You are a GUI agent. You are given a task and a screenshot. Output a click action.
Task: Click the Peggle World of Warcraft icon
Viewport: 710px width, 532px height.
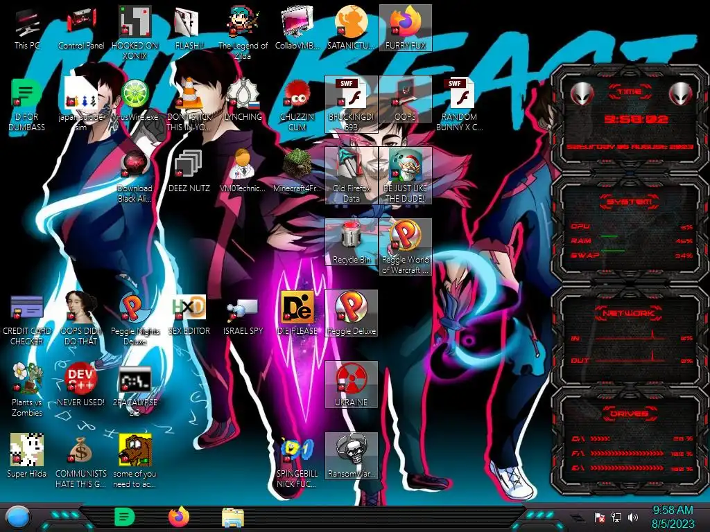tap(405, 247)
